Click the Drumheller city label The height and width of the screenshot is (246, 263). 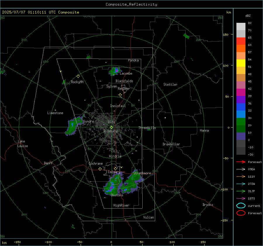click(x=171, y=144)
